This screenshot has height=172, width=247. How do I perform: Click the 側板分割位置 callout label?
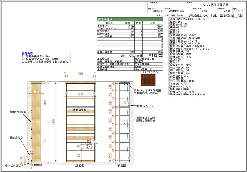[18, 112]
